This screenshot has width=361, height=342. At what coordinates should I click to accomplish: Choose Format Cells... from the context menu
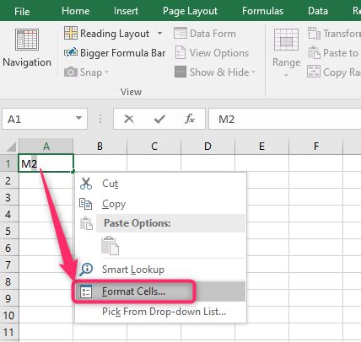(161, 291)
